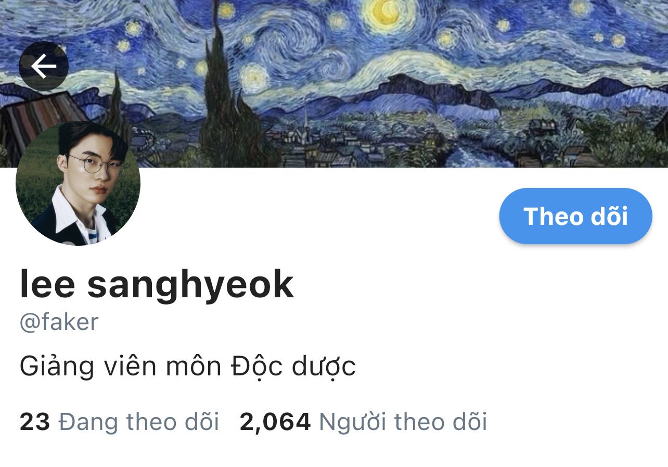Open the 23 following count
The image size is (668, 467).
click(35, 422)
